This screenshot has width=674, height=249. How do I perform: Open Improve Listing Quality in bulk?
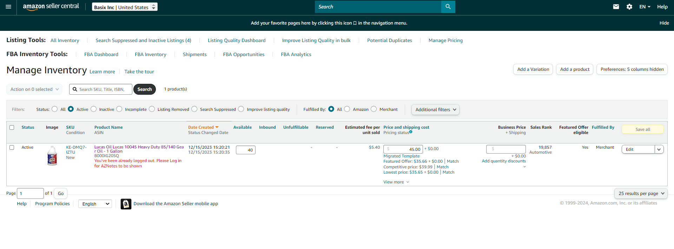[316, 40]
